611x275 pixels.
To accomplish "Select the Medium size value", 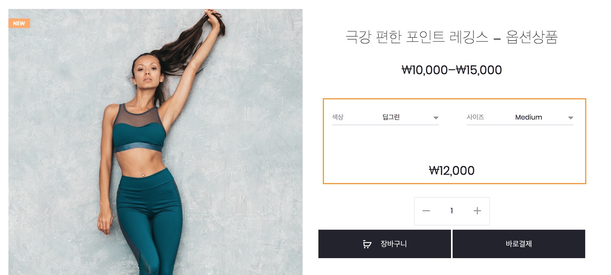I will coord(528,117).
